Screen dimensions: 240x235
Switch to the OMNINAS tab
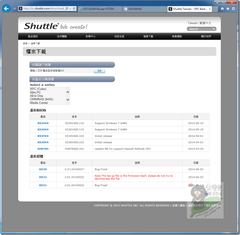pyautogui.click(x=145, y=9)
